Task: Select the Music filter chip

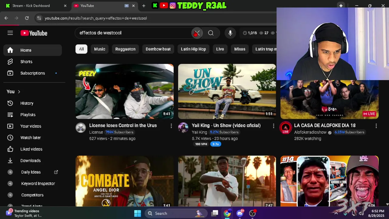Action: coord(100,49)
